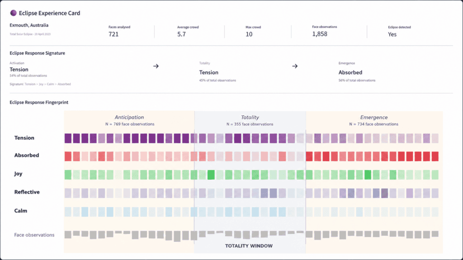Viewport: 463px width, 260px height.
Task: Click the TOTALITY WINDOW label
Action: pyautogui.click(x=249, y=246)
